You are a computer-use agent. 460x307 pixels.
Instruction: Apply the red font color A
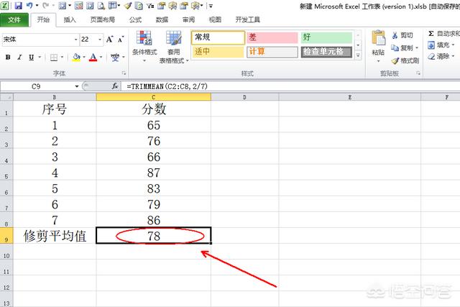click(x=93, y=57)
